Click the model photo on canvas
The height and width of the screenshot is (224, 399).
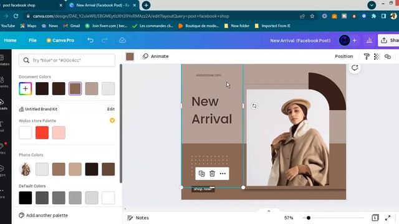(x=288, y=138)
